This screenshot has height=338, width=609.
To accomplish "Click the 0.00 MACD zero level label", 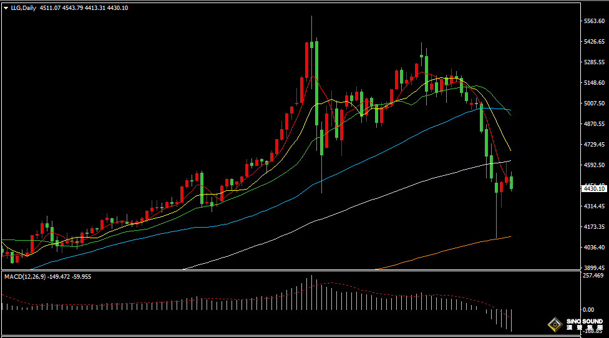I will (588, 309).
